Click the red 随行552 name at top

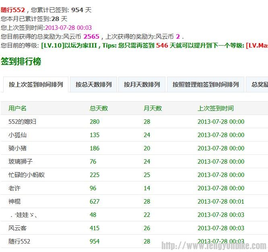[x=13, y=10]
